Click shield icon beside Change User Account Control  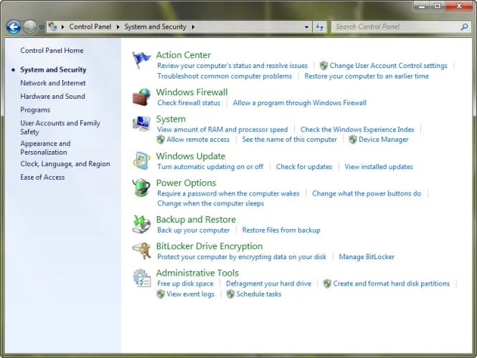point(323,66)
